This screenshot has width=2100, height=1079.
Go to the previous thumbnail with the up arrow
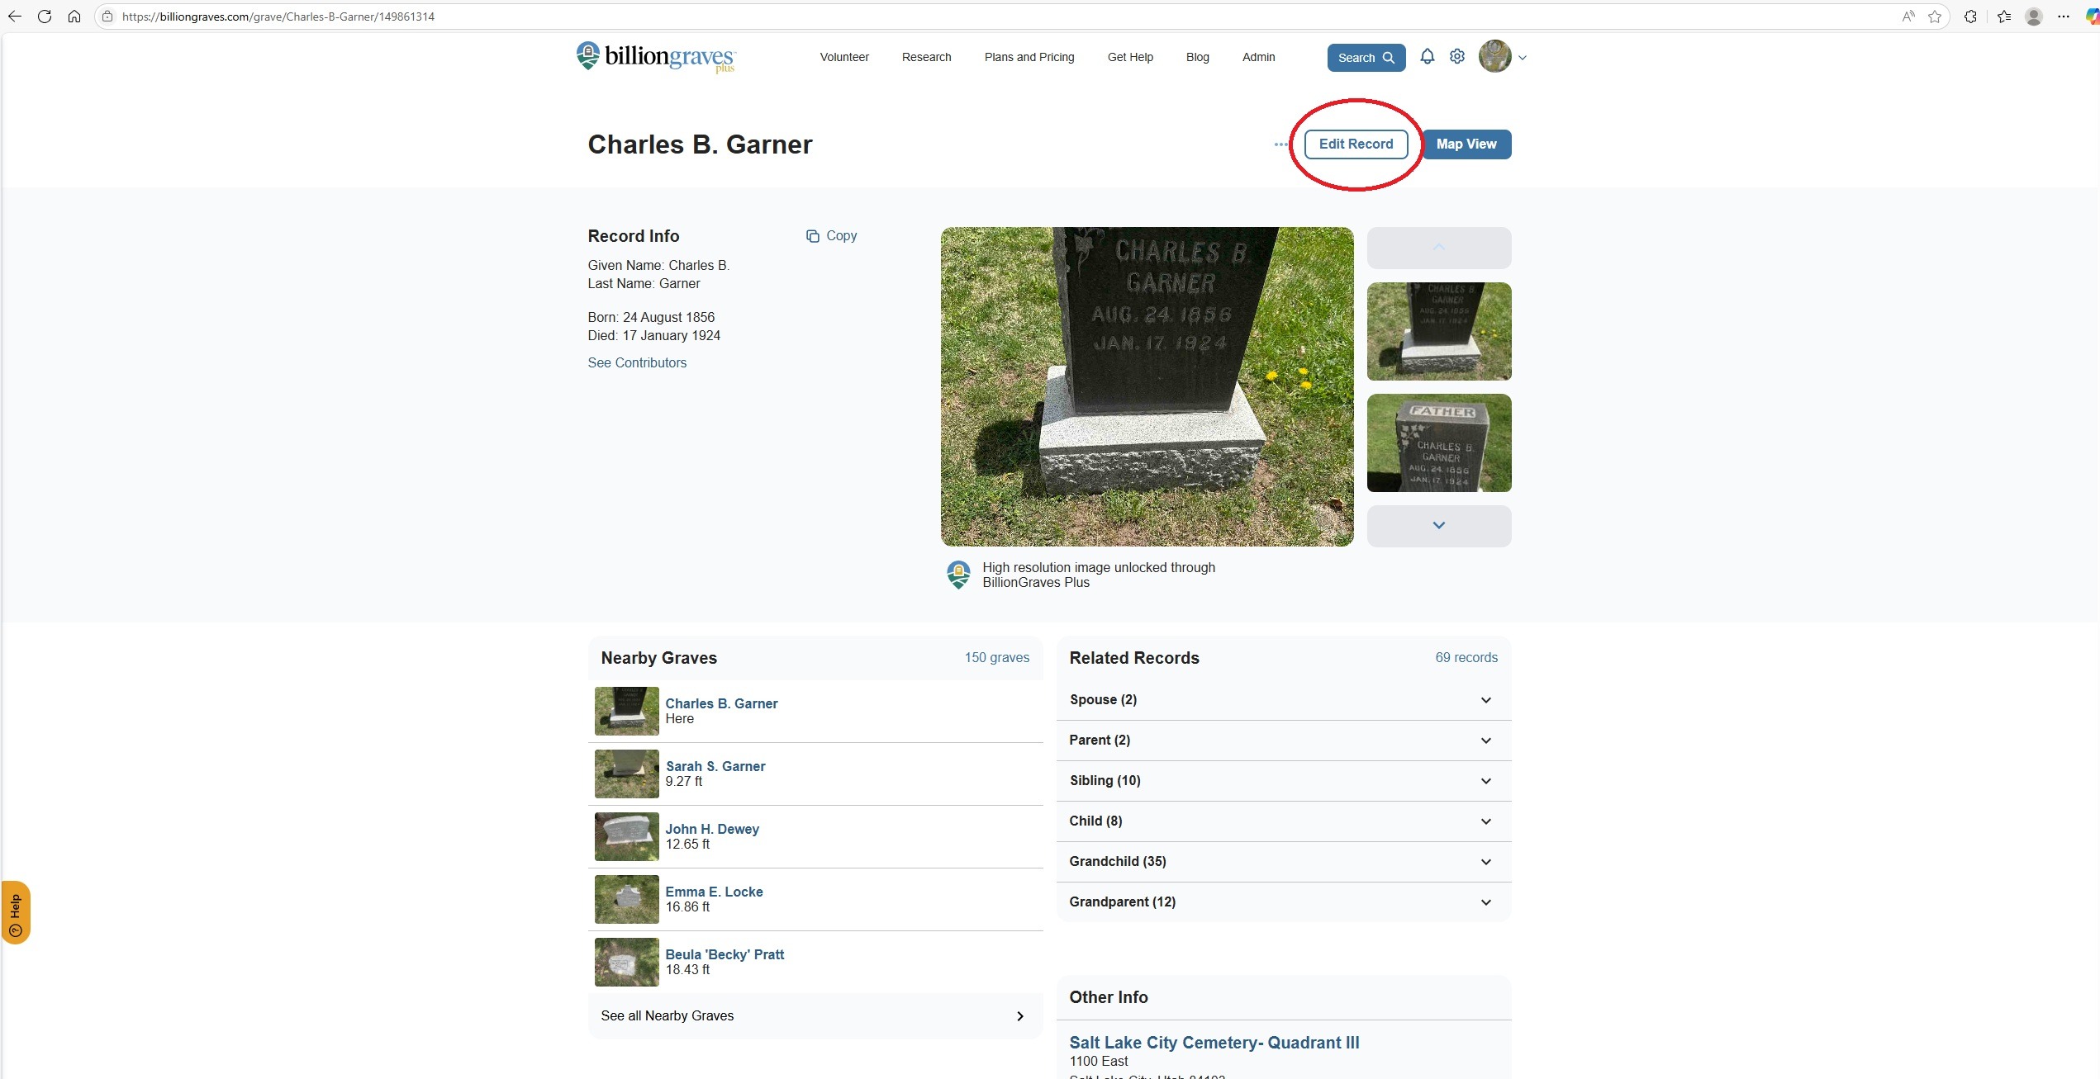click(x=1438, y=248)
